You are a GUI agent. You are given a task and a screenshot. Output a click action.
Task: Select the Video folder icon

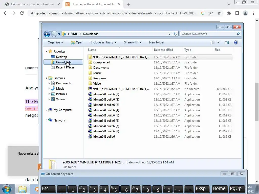pos(90,83)
